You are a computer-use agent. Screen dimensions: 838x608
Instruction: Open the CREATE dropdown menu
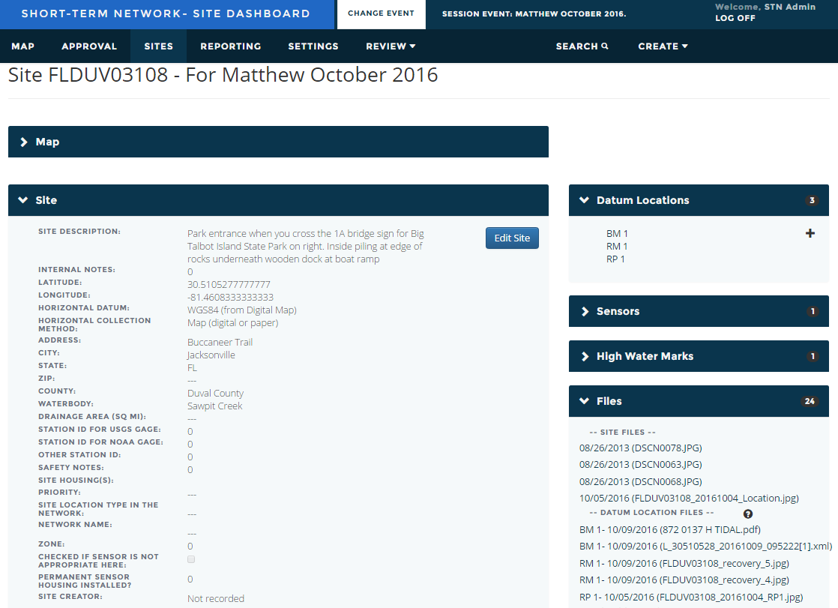(x=663, y=46)
